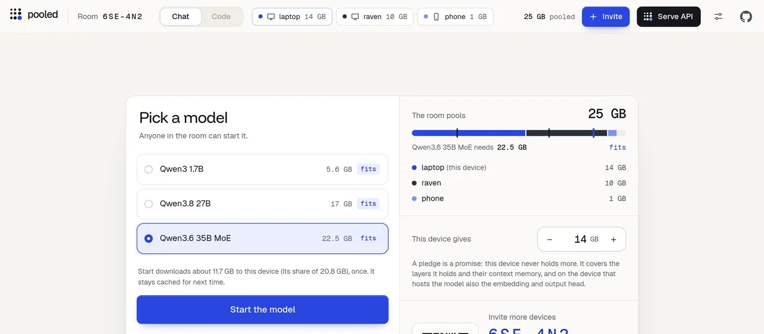Select the Qwen3 1.7B radio button
Screen dimensions: 764x334
pyautogui.click(x=149, y=169)
